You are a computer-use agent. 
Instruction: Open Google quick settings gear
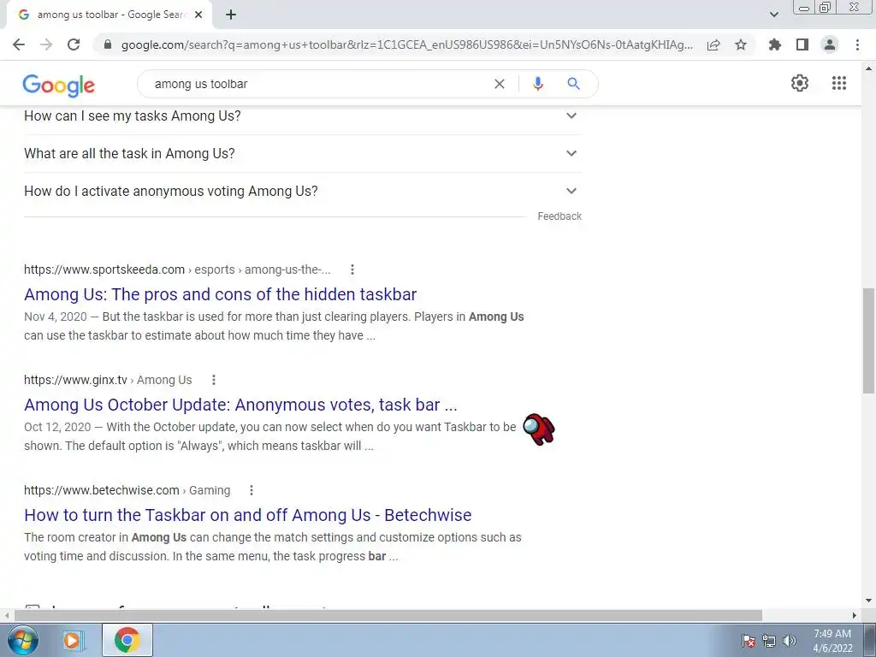click(800, 83)
